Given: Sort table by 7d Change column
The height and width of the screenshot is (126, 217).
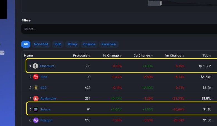Looking at the screenshot, I should tap(143, 56).
